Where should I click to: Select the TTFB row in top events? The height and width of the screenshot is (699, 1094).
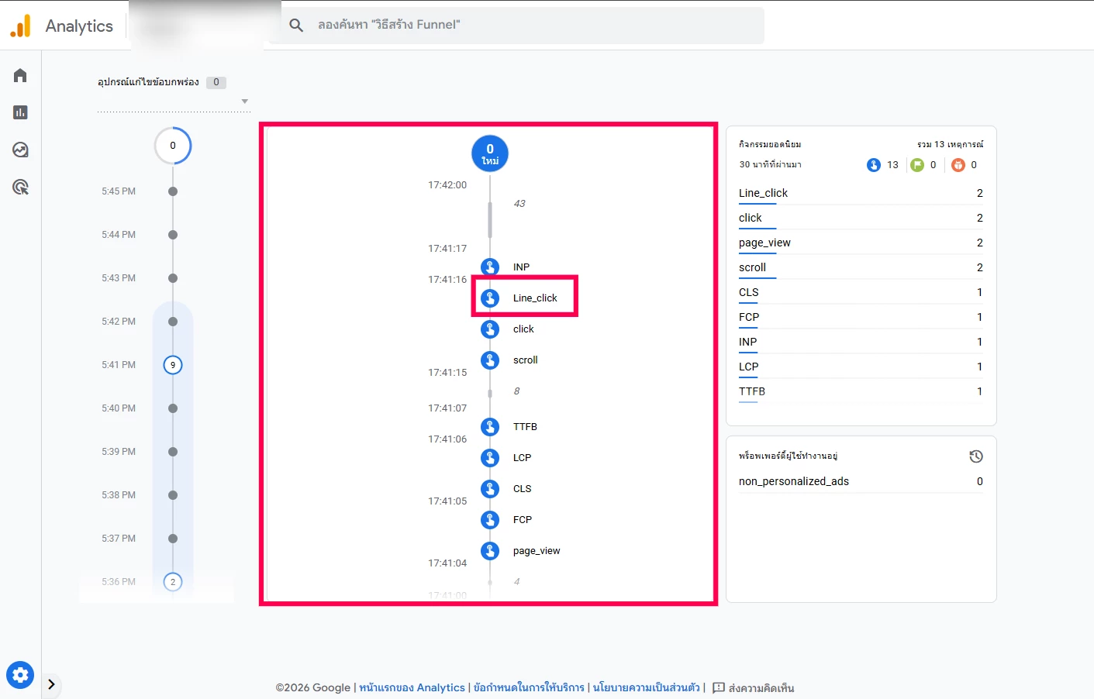pos(860,391)
